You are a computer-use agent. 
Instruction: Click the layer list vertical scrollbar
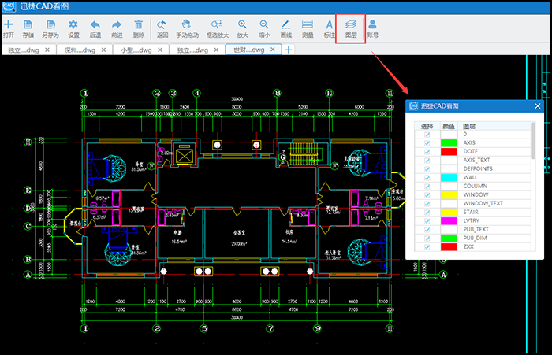(534, 150)
